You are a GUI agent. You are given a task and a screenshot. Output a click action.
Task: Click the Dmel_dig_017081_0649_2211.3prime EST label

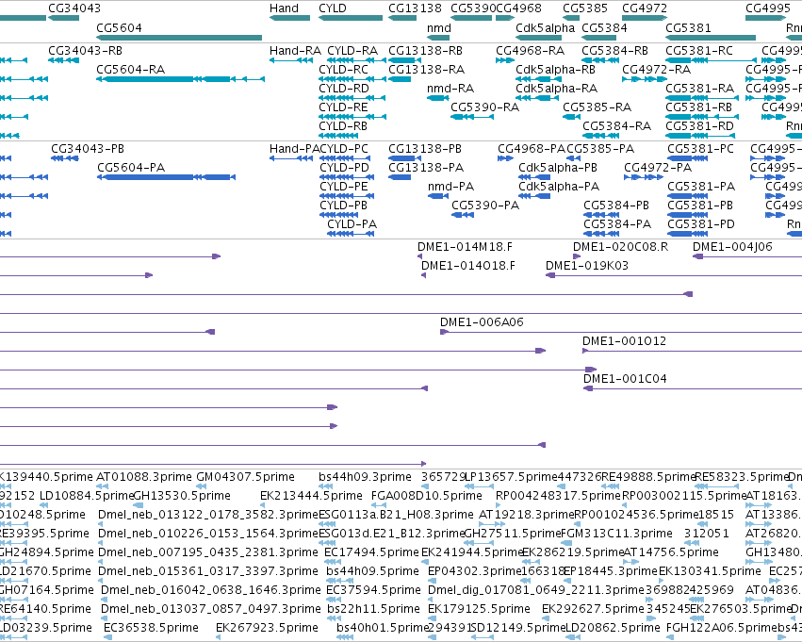(x=536, y=590)
